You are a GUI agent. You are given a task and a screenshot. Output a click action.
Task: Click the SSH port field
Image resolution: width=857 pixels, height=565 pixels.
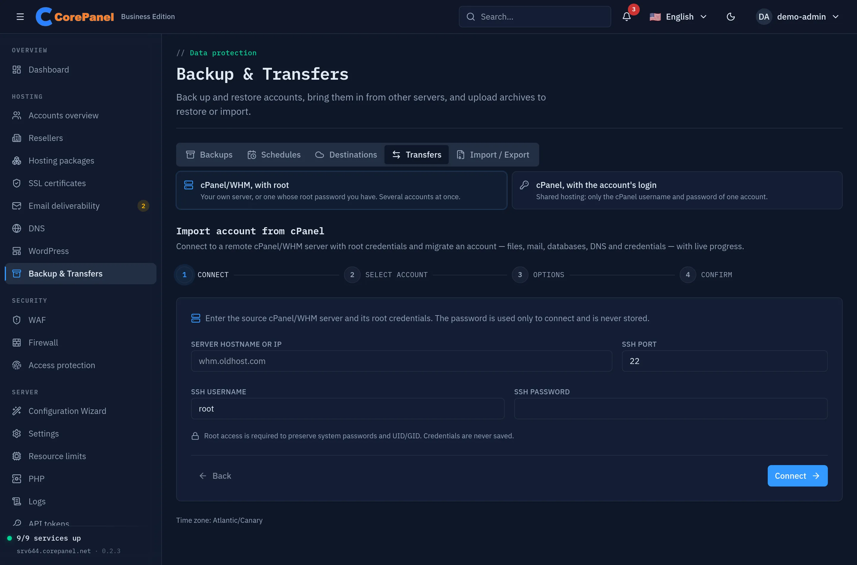click(x=725, y=361)
